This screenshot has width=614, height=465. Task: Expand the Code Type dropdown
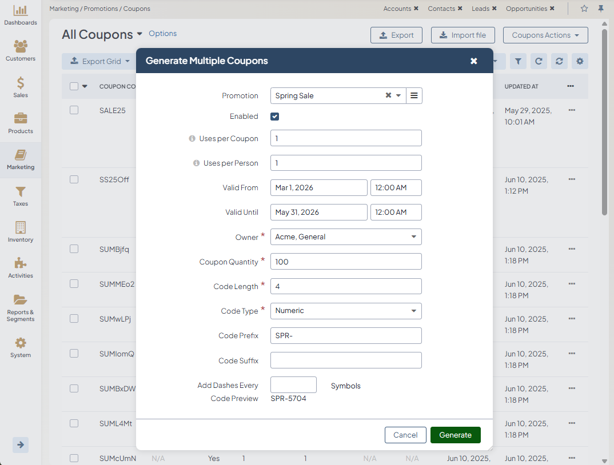click(346, 311)
